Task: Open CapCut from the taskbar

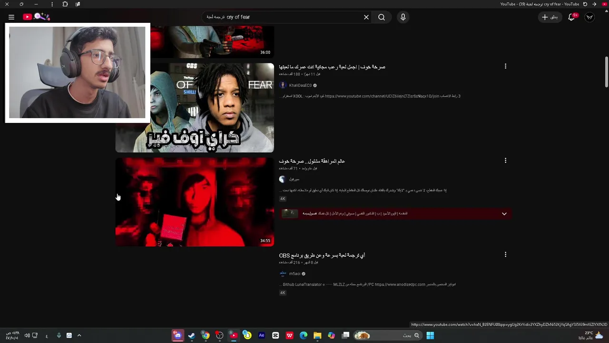Action: (275, 335)
